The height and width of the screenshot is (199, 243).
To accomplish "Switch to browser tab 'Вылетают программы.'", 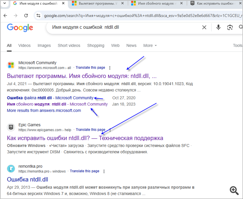I will [97, 4].
